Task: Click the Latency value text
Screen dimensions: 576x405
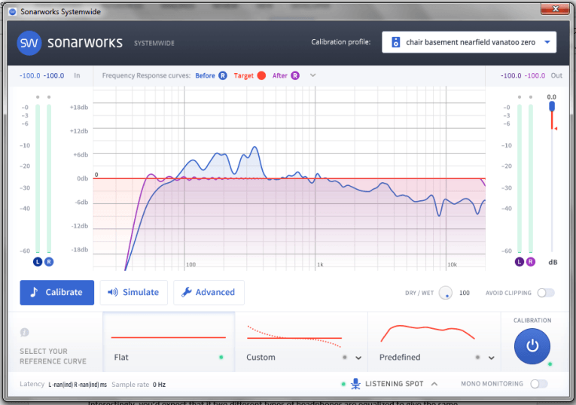Action: [x=78, y=385]
